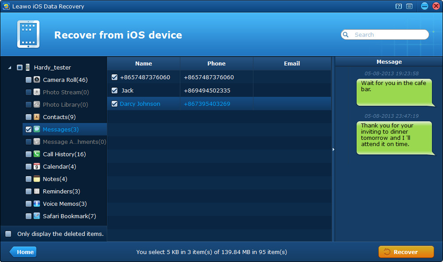Click the Message Attachments icon
Viewport: 443px width, 262px height.
pyautogui.click(x=37, y=142)
